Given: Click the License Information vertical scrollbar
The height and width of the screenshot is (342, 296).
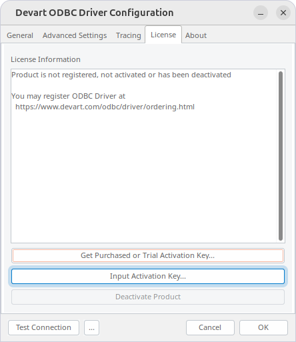Looking at the screenshot, I should 281,156.
